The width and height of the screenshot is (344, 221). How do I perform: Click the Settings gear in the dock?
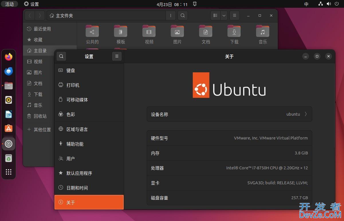tap(9, 144)
